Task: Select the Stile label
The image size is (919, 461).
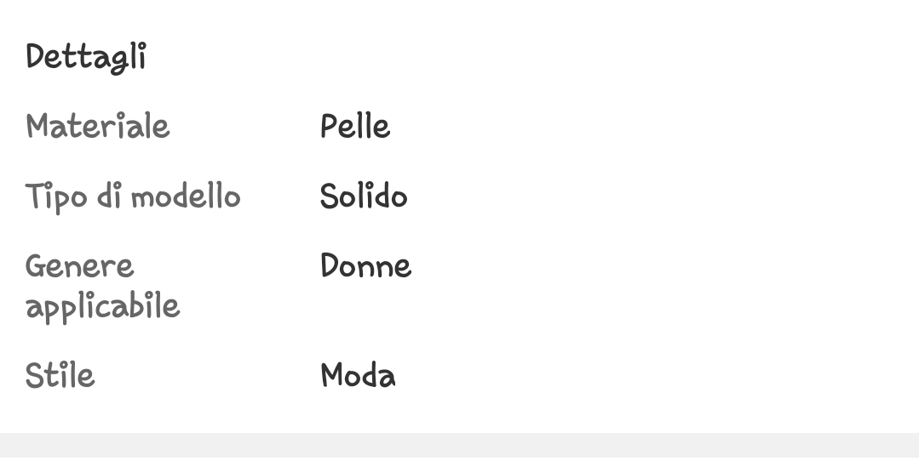Action: coord(60,375)
